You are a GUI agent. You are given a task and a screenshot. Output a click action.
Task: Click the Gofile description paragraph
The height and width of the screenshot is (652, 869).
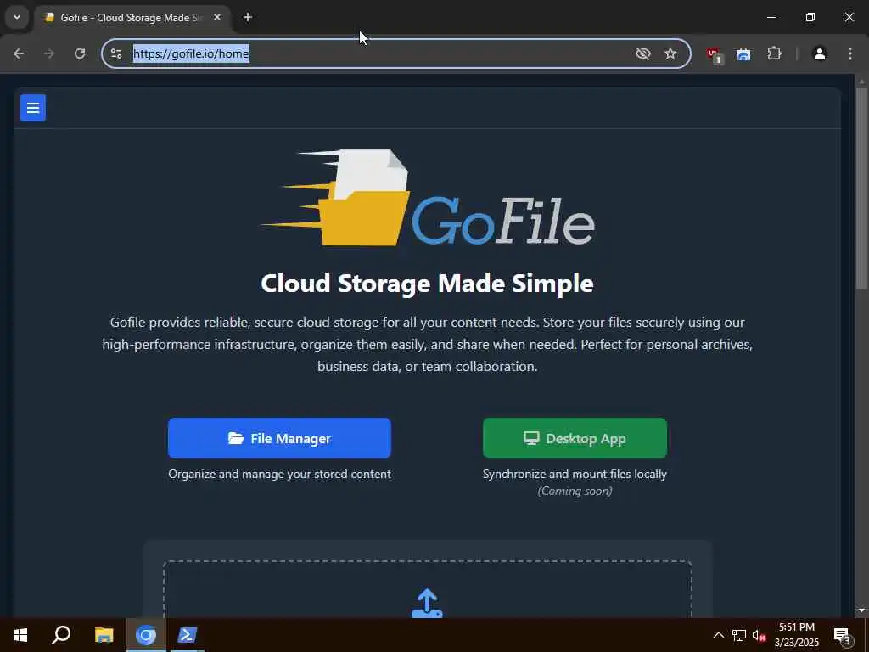tap(428, 345)
